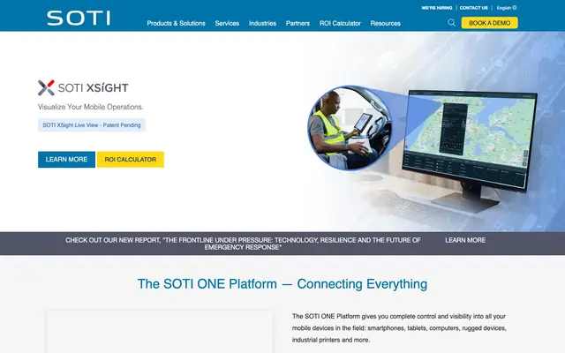Open the English language selector
Screen dimensions: 565x353
click(506, 8)
